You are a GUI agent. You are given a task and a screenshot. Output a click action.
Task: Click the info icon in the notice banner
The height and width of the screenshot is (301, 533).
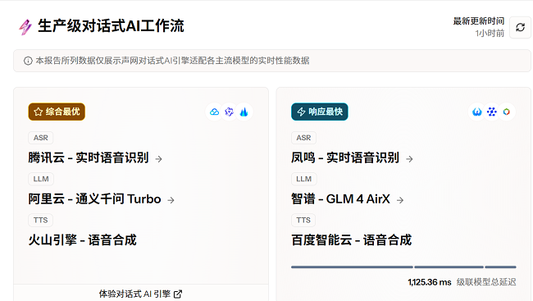28,61
